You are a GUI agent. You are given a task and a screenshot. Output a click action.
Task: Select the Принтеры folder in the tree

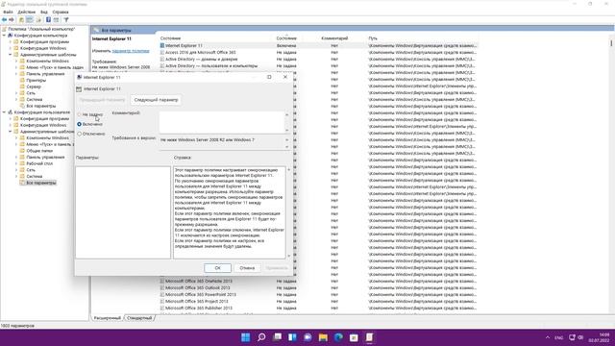[x=37, y=80]
